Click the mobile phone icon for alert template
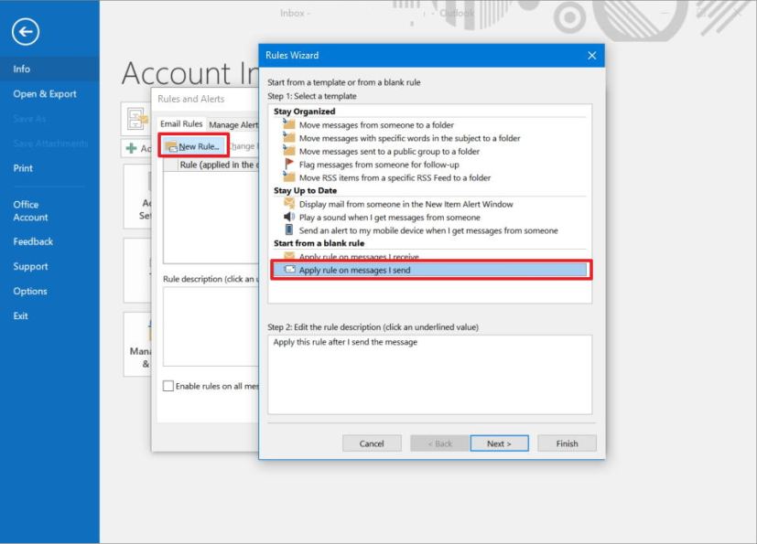757x544 pixels. (x=288, y=229)
